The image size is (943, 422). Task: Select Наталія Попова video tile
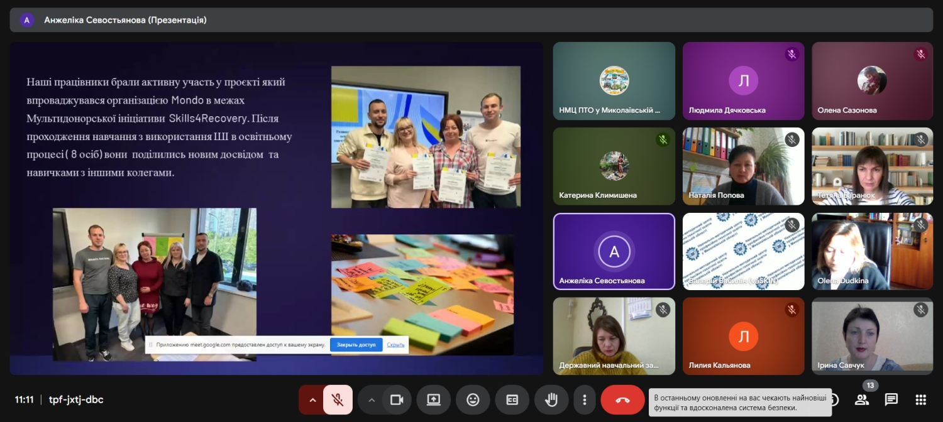click(x=743, y=166)
